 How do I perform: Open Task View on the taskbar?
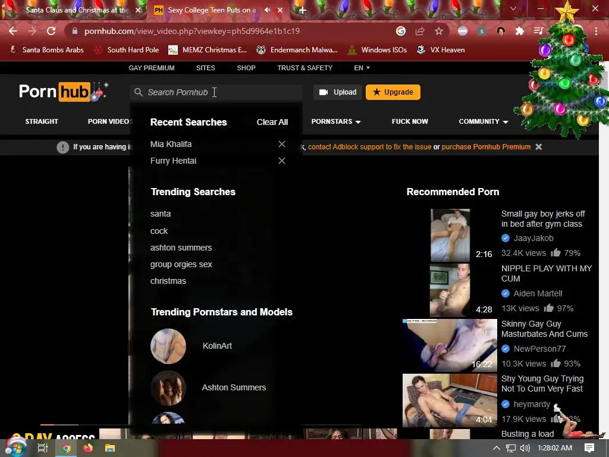pyautogui.click(x=42, y=448)
